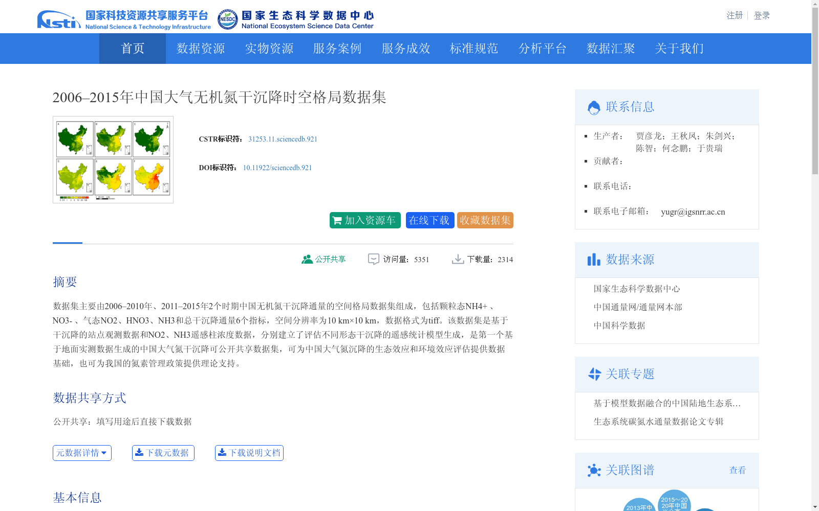Open DOI 10.11922/sciencedb.921 link
Viewport: 819px width, 511px height.
tap(277, 168)
